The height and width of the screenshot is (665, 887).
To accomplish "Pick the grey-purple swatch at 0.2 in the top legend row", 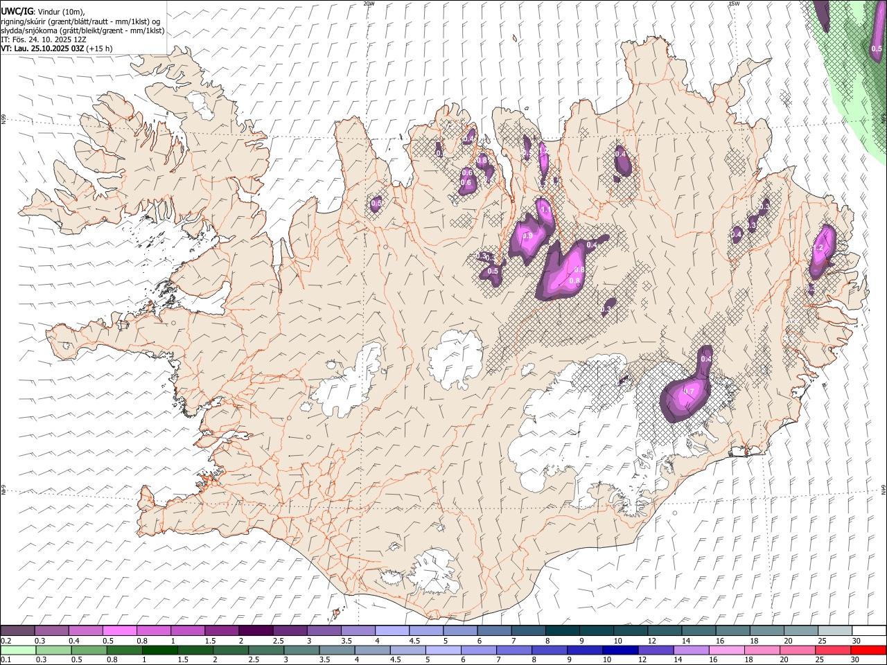I will (x=17, y=630).
